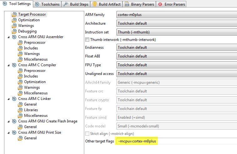Viewport: 237px width, 154px height.
Task: Open the Binary Parsers tab
Action: tap(139, 4)
